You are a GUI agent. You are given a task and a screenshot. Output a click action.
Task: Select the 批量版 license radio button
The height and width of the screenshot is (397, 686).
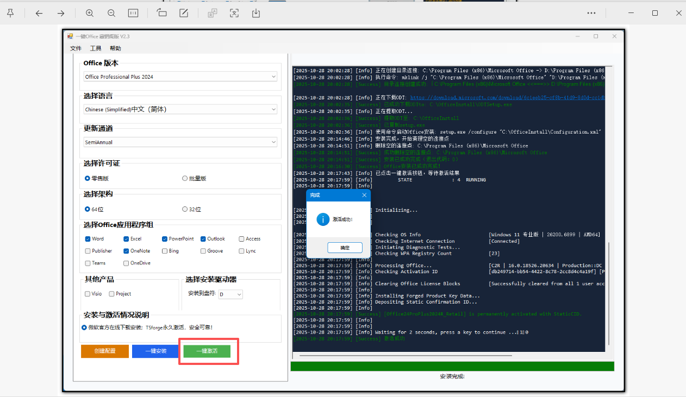(x=185, y=178)
